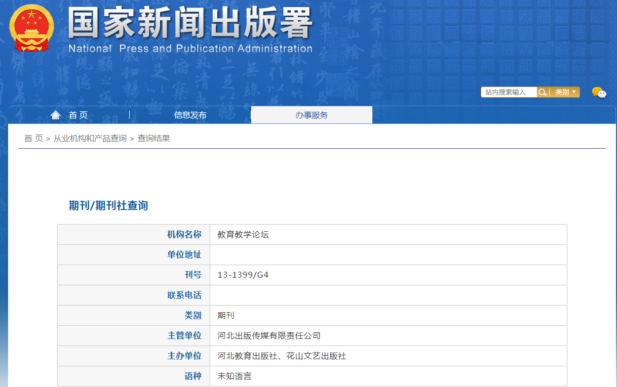
Task: Click 河北出版传媒有限责任公司 in the table
Action: pos(269,336)
